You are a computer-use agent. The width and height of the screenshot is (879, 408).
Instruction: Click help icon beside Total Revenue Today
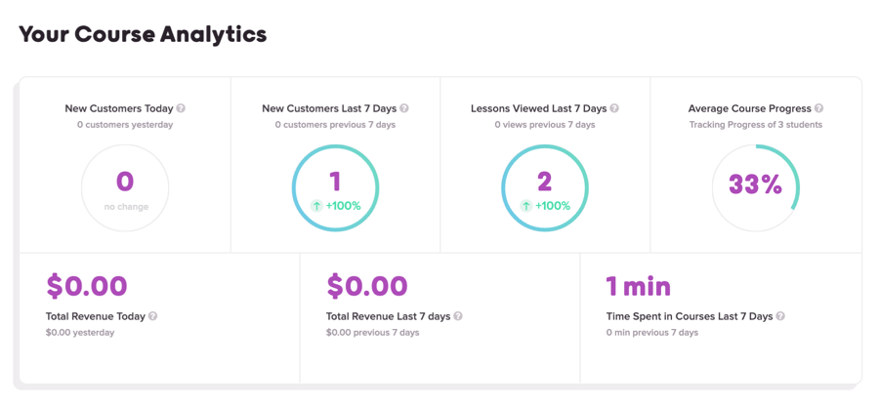pyautogui.click(x=152, y=316)
